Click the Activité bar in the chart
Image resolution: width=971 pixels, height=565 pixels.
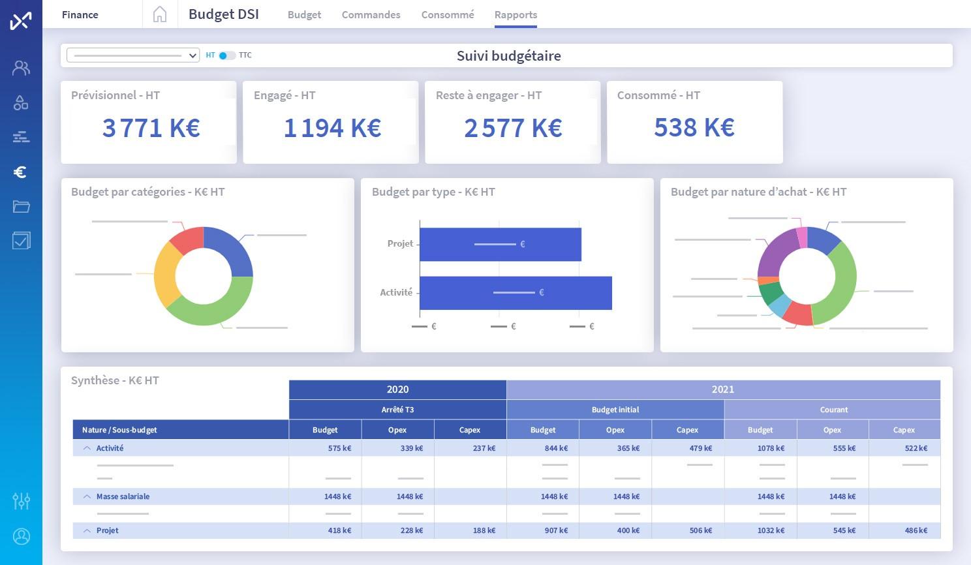point(516,293)
